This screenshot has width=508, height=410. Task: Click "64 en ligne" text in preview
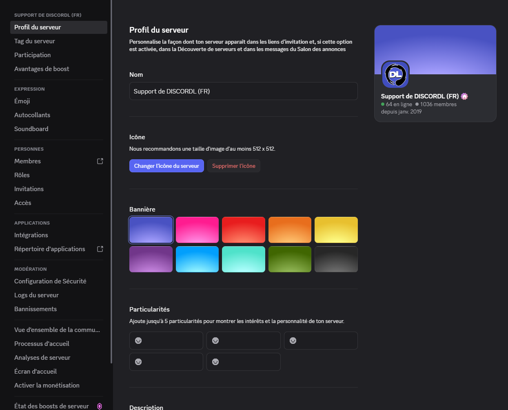pyautogui.click(x=399, y=104)
